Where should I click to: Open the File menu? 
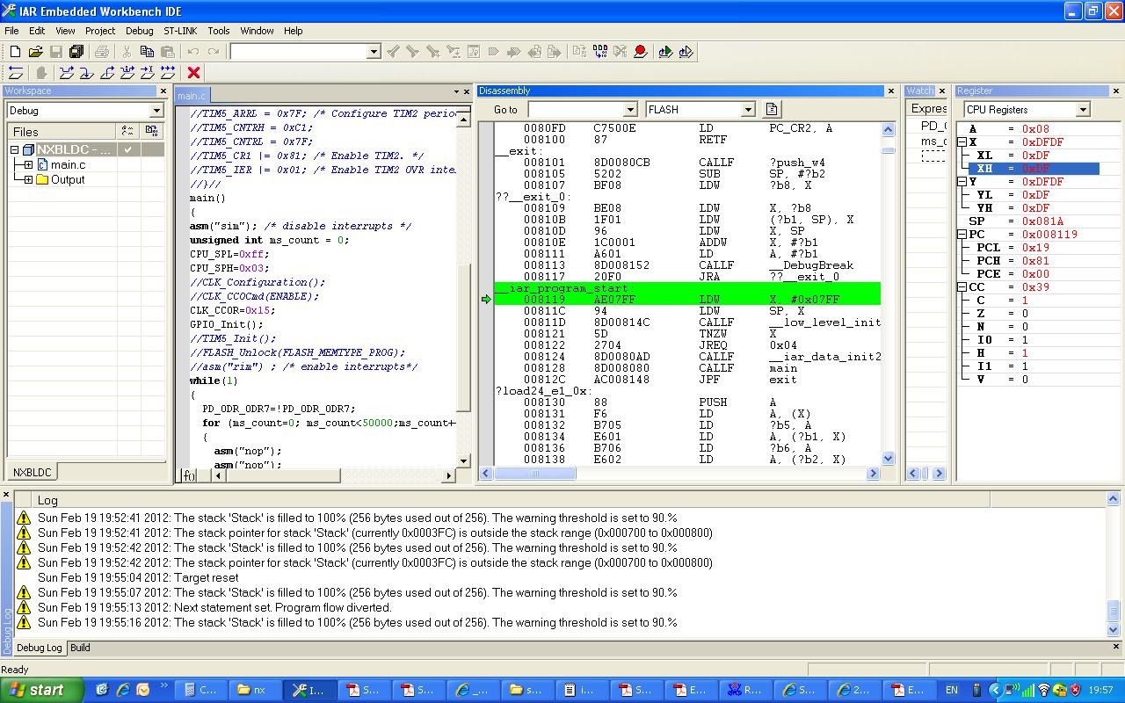pos(11,31)
